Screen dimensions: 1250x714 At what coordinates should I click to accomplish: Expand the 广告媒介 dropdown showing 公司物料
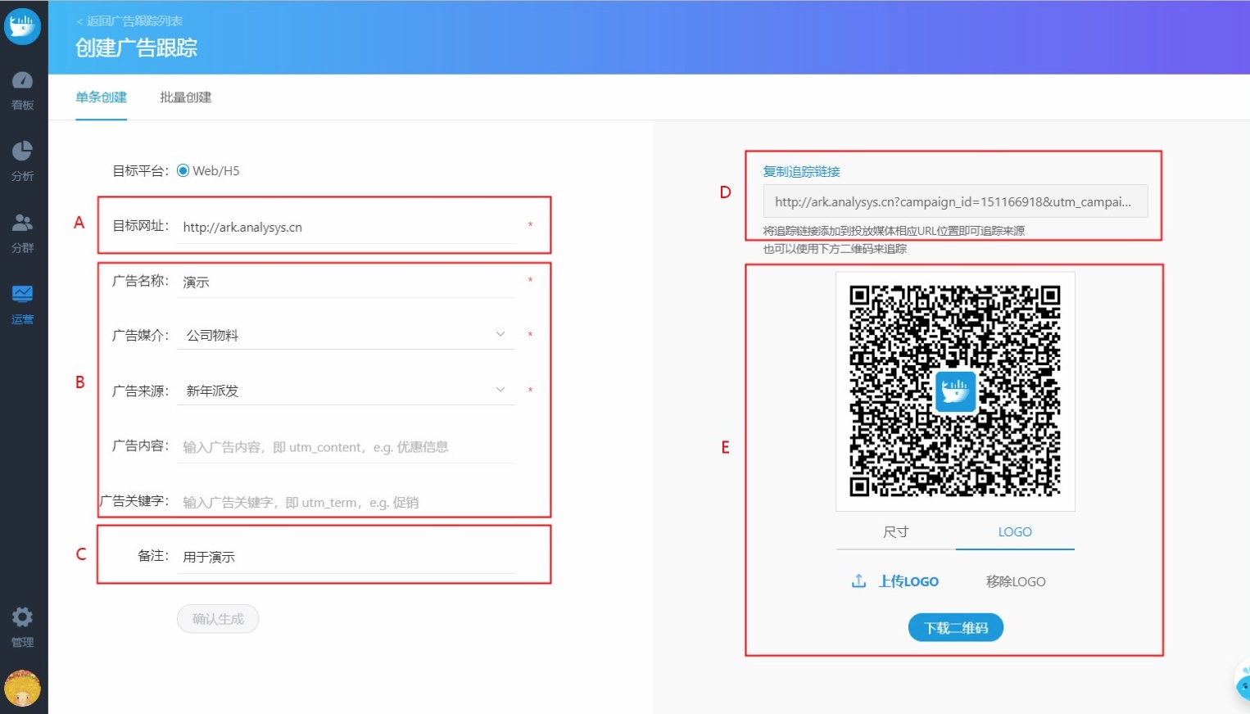pyautogui.click(x=346, y=335)
